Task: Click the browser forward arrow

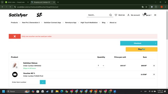Action: point(6,7)
